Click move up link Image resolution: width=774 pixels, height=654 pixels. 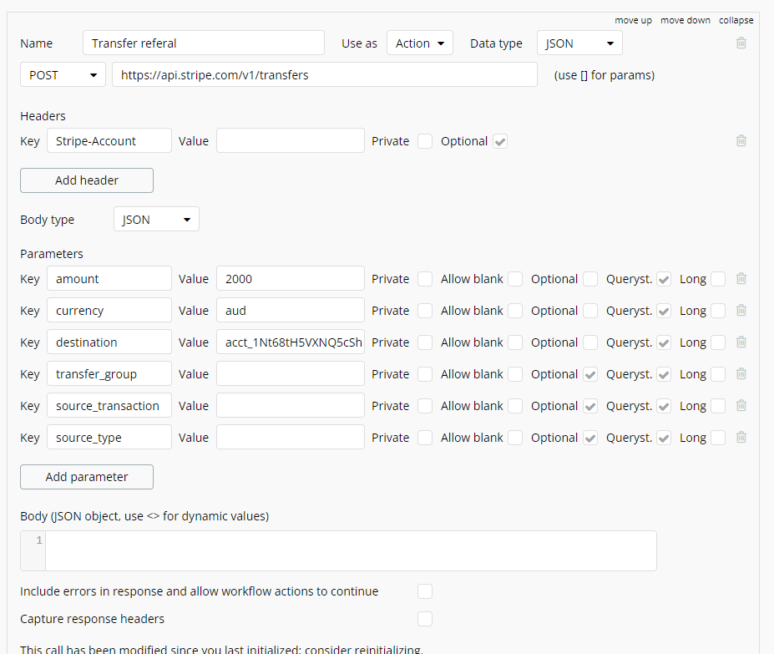[633, 20]
